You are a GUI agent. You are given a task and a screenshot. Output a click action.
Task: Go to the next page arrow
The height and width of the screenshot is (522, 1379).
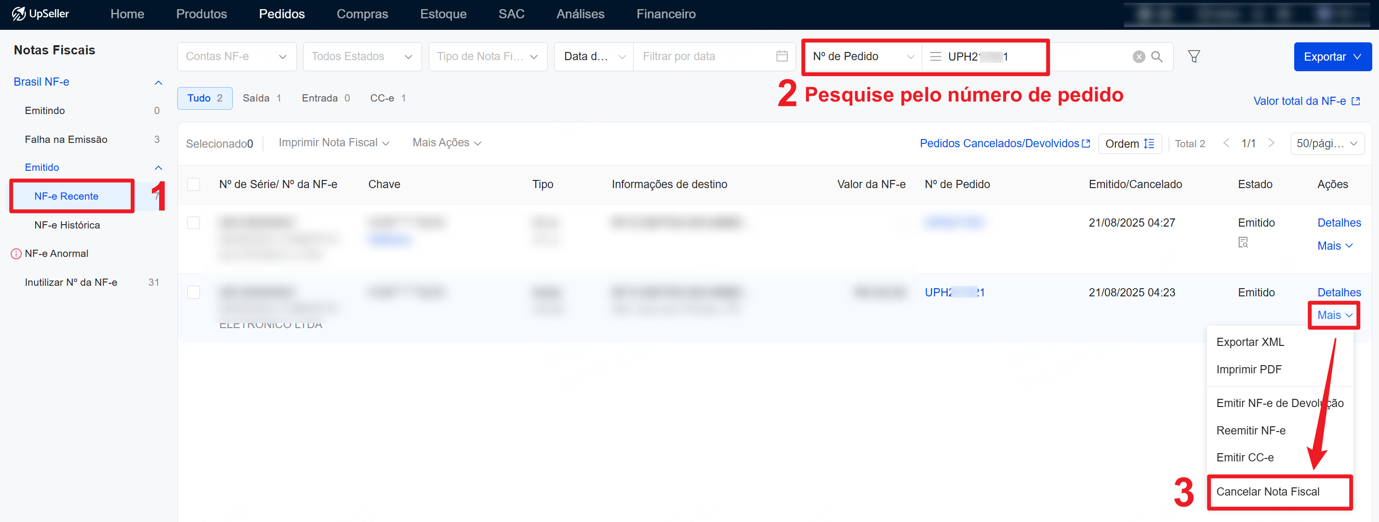click(x=1271, y=143)
